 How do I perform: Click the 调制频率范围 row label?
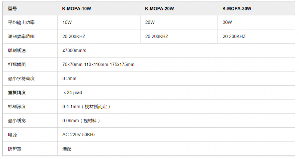coord(22,36)
